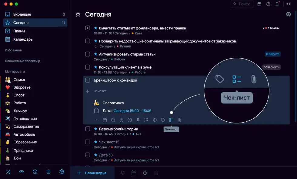Set a reminder with the alarm icon on Брейншторм
Viewport: 297px width, 179px height.
point(121,120)
